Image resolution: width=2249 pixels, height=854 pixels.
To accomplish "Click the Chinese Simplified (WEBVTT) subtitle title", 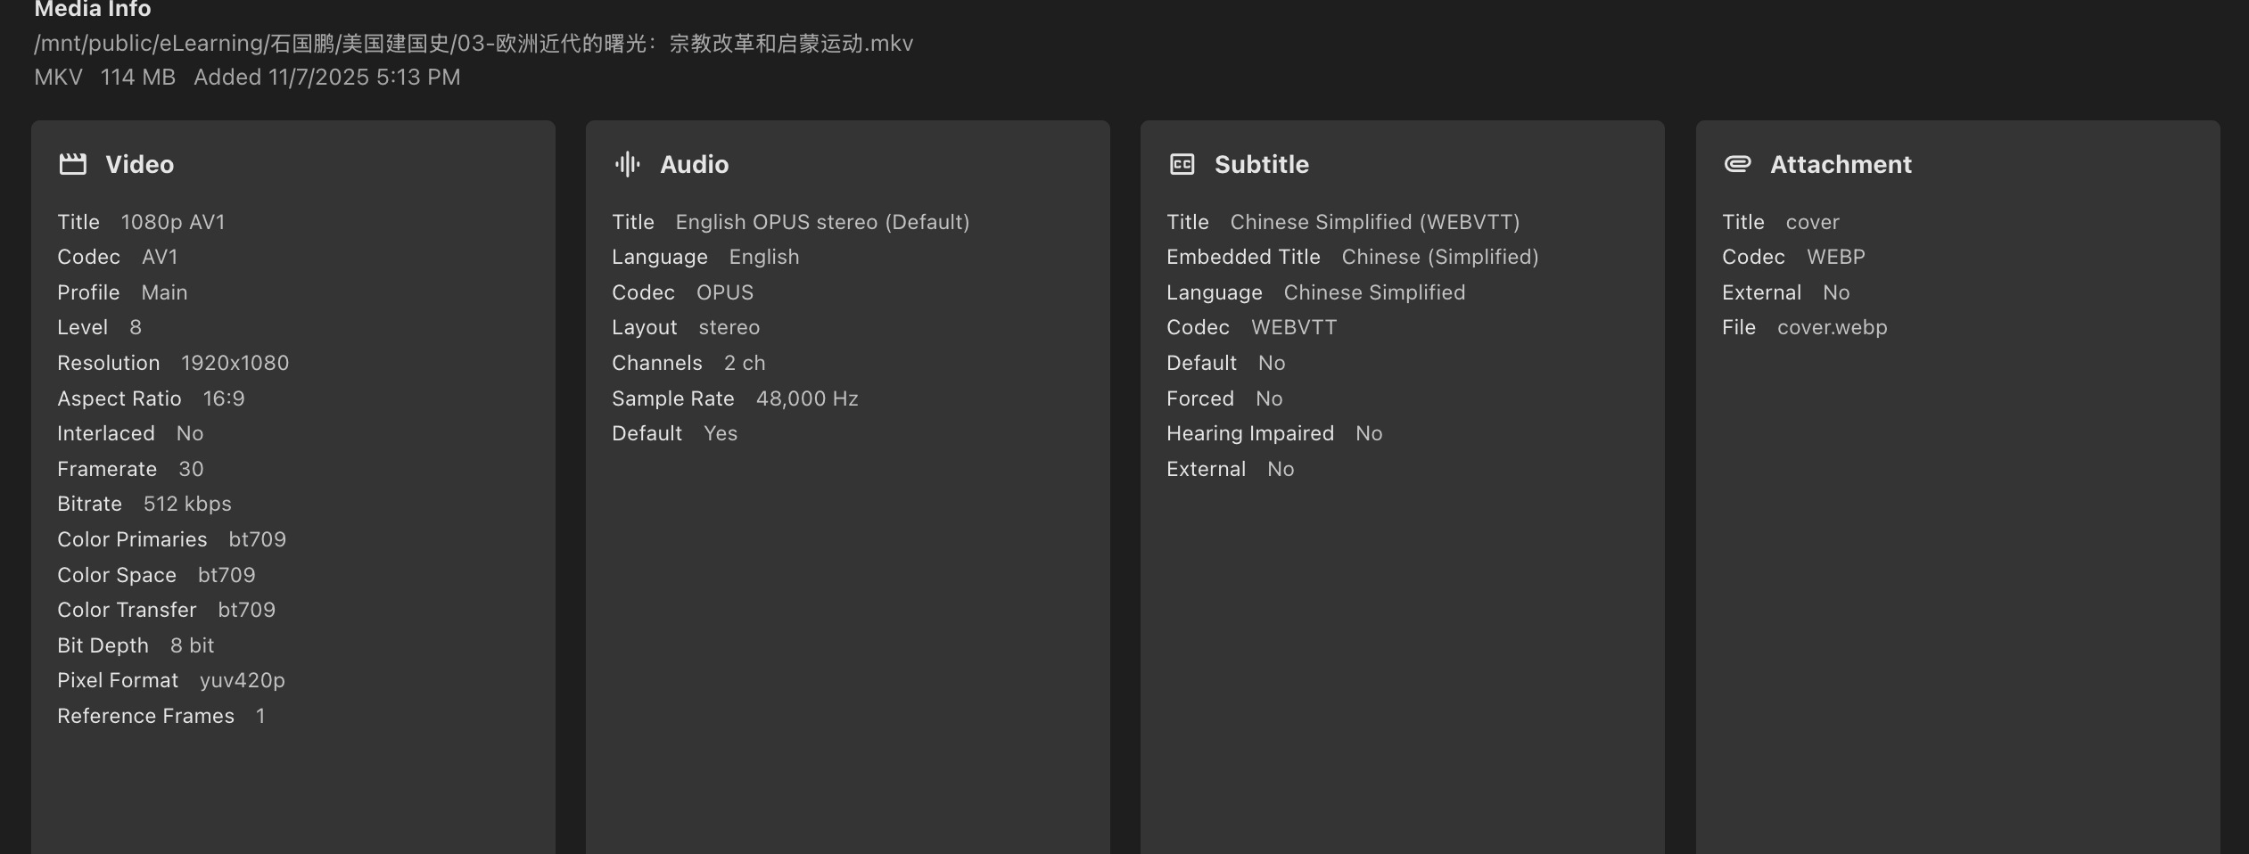I will (x=1374, y=222).
